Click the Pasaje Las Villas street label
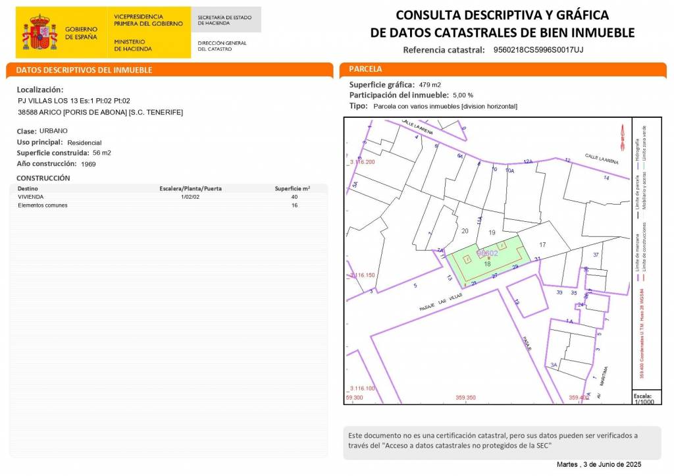This screenshot has height=476, width=674. tap(440, 302)
